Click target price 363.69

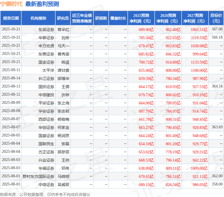click(x=217, y=127)
